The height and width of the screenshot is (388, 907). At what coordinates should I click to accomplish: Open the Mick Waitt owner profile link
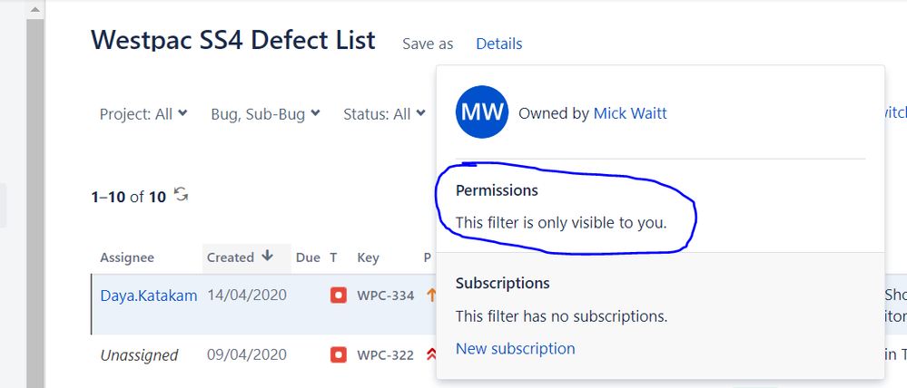click(x=630, y=113)
